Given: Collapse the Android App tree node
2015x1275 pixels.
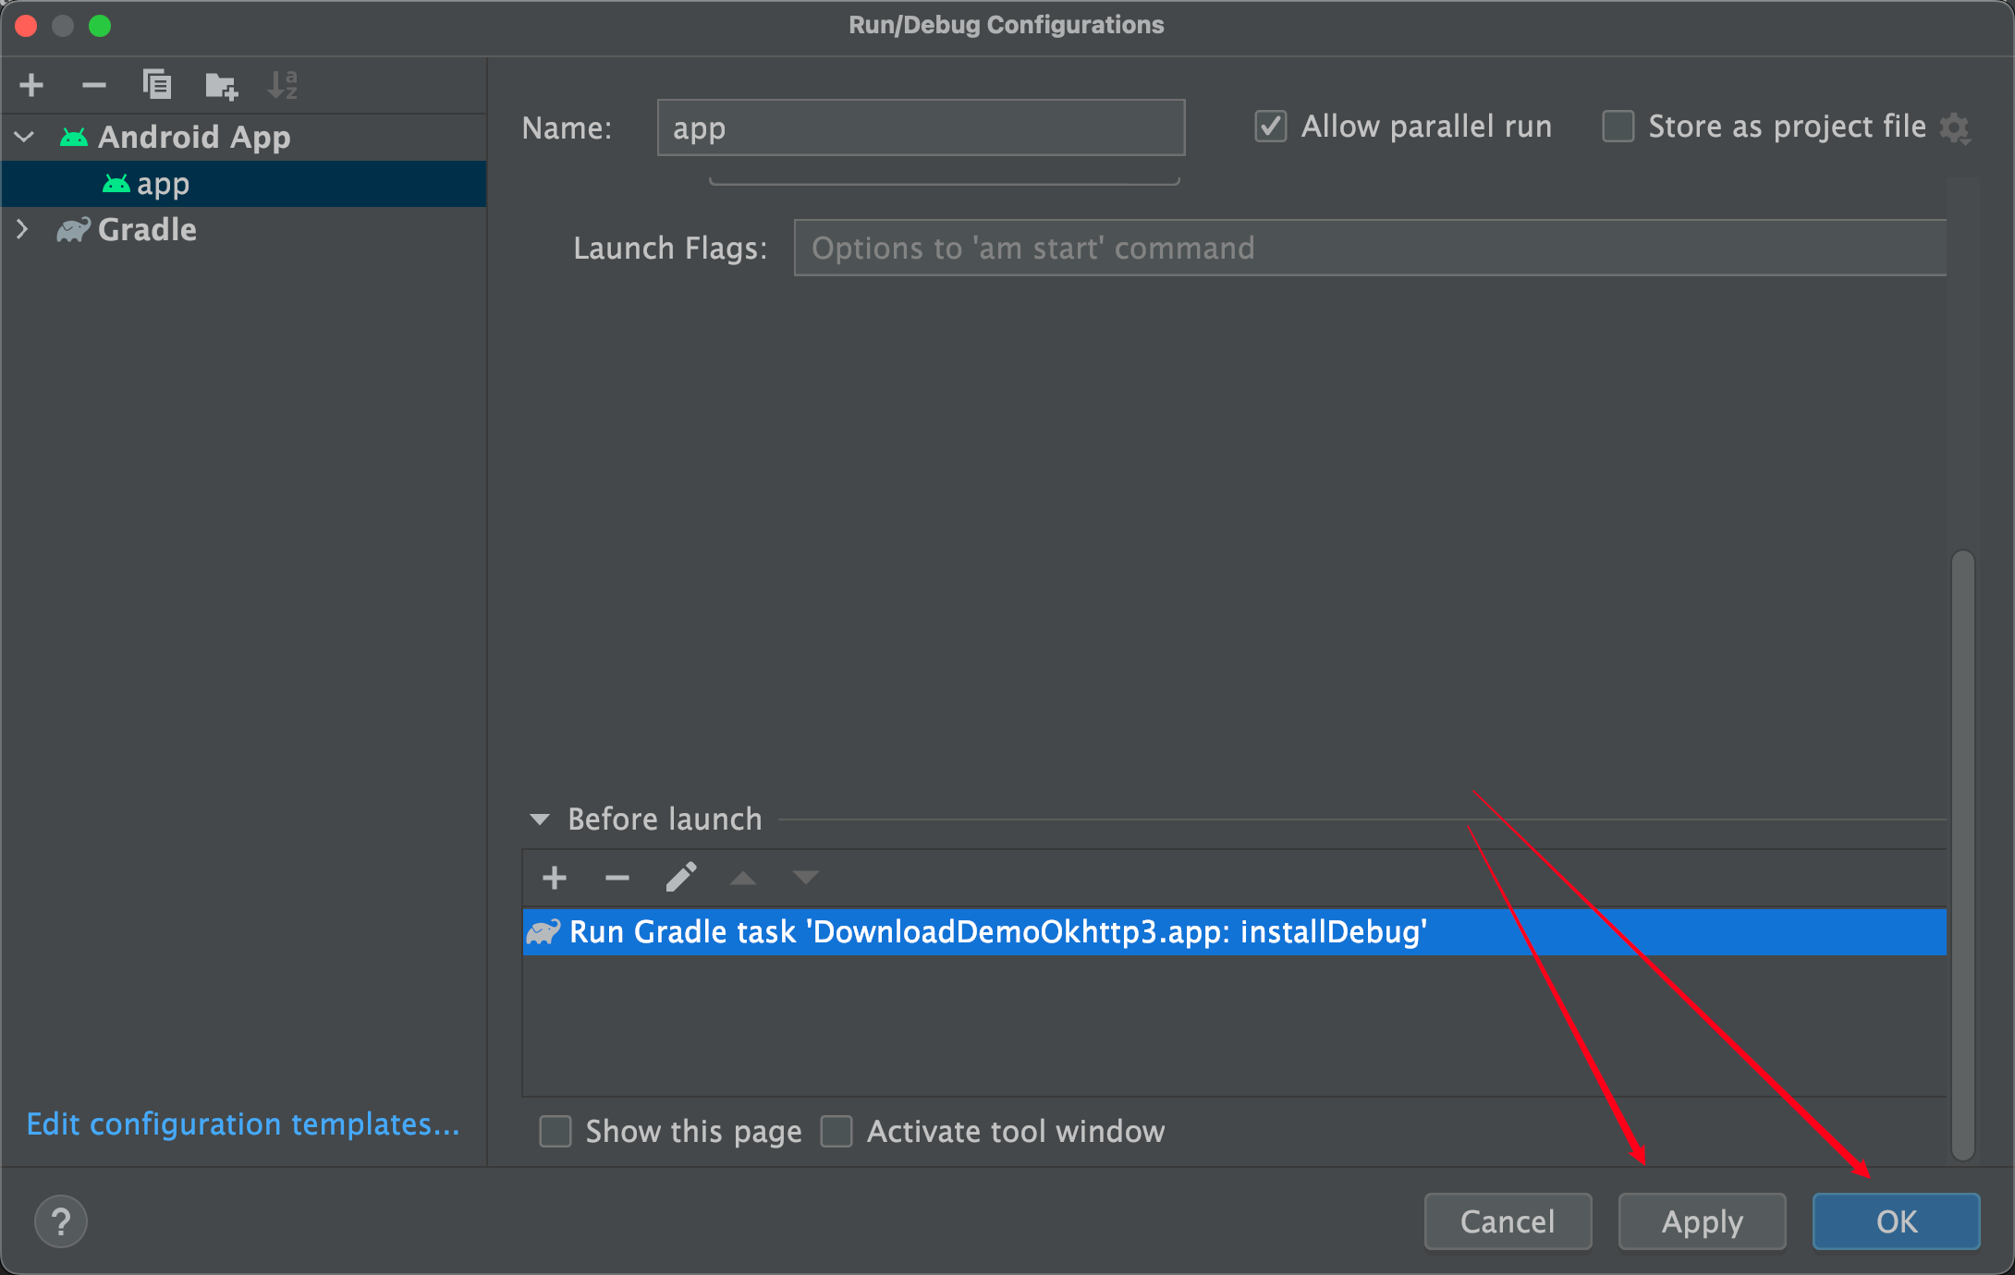Looking at the screenshot, I should coord(25,137).
